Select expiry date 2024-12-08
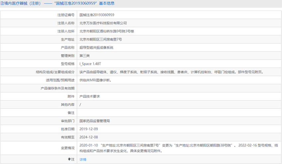The image size is (282, 164). click(x=89, y=137)
